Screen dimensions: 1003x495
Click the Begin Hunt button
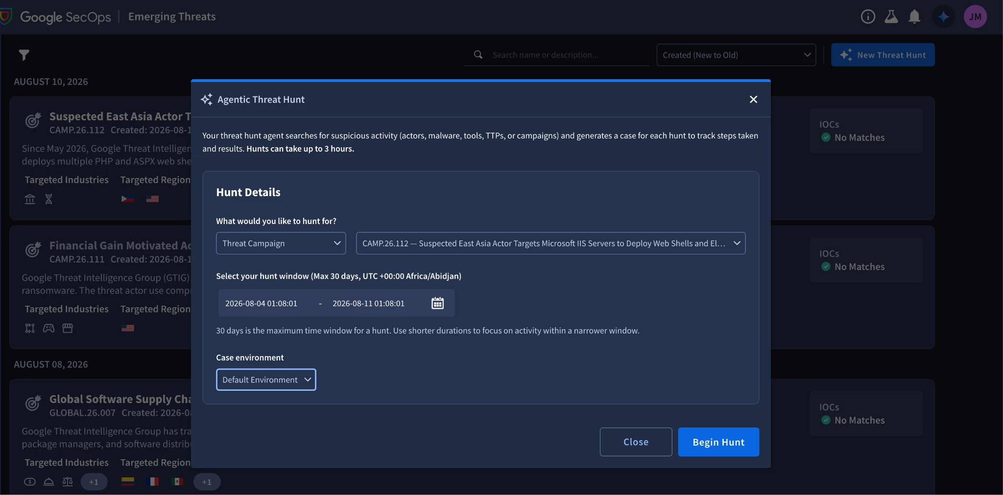point(718,442)
